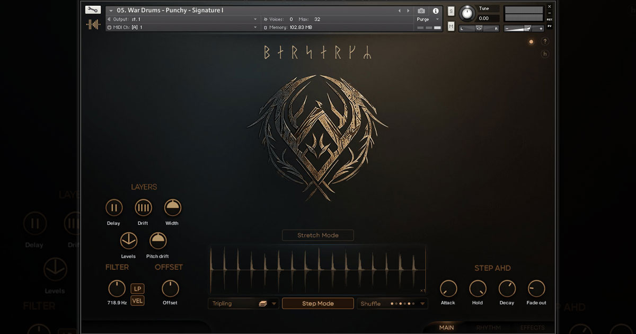The image size is (636, 334).
Task: Click the waveform step display
Action: pyautogui.click(x=318, y=270)
